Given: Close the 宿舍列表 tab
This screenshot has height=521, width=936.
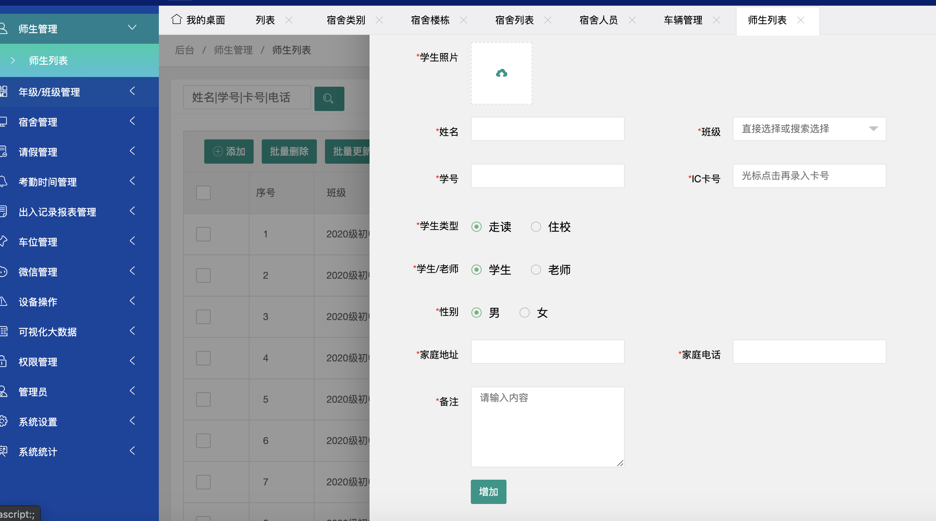Looking at the screenshot, I should pyautogui.click(x=548, y=20).
